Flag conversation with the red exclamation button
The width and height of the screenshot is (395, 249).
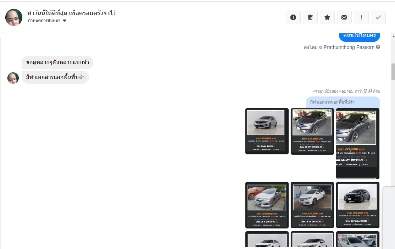361,17
